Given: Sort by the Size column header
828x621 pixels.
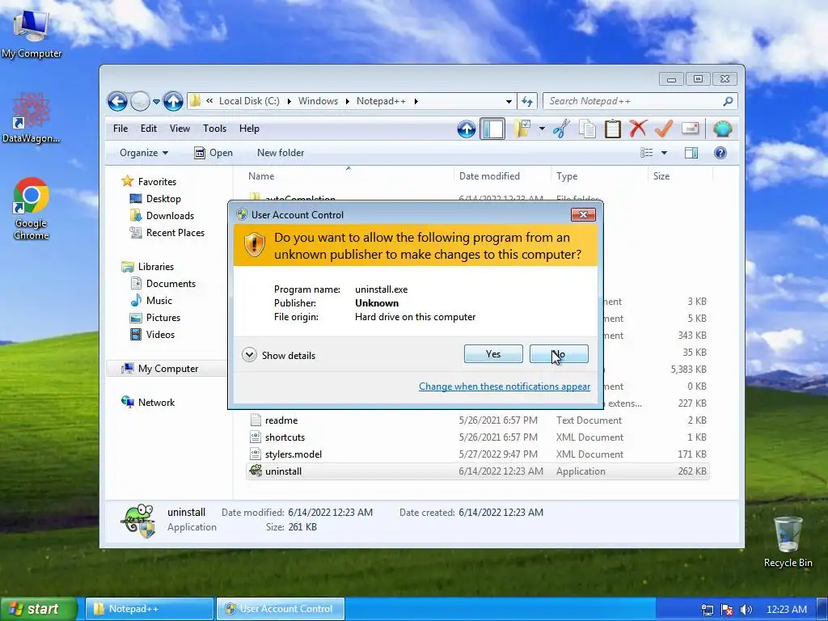Looking at the screenshot, I should 680,175.
